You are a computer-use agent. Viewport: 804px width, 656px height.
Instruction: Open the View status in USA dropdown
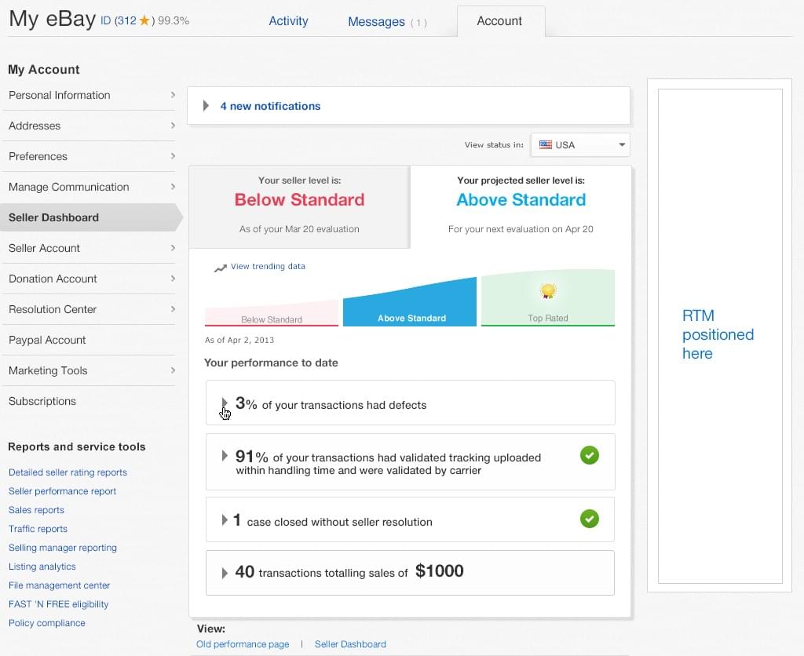click(x=580, y=145)
